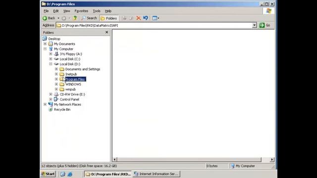Expand the My Network Places node
The image size is (317, 178).
(x=45, y=104)
